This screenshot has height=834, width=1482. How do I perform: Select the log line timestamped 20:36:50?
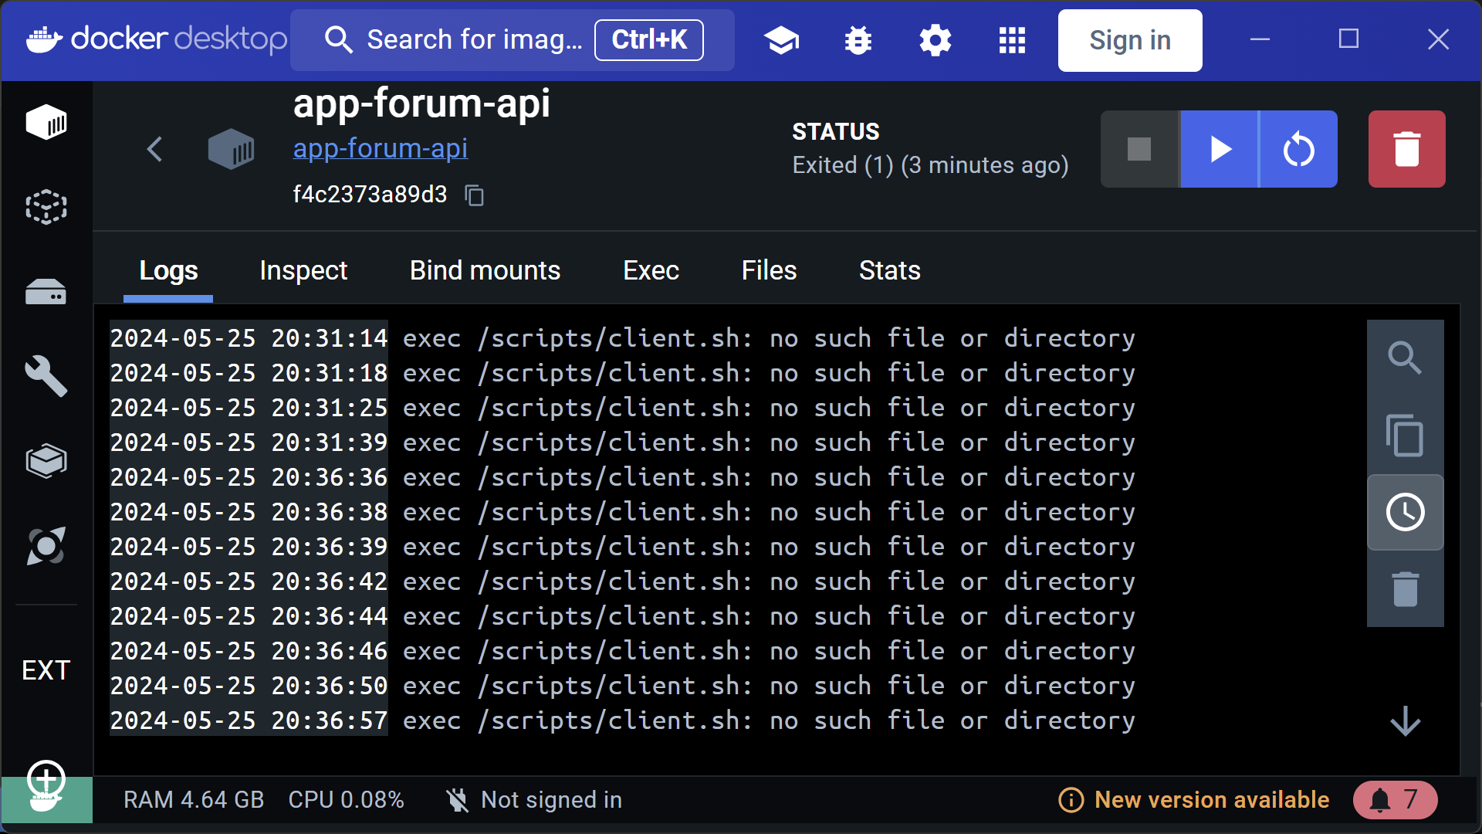[622, 686]
